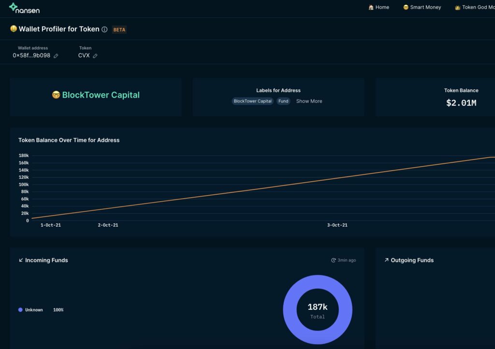Click the BETA badge
495x349 pixels.
coord(119,29)
